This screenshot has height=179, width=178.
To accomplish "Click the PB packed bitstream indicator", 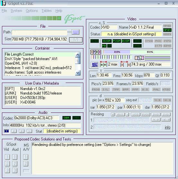I will [104, 46].
